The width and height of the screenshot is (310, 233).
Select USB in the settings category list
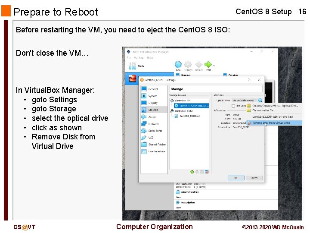coord(154,138)
